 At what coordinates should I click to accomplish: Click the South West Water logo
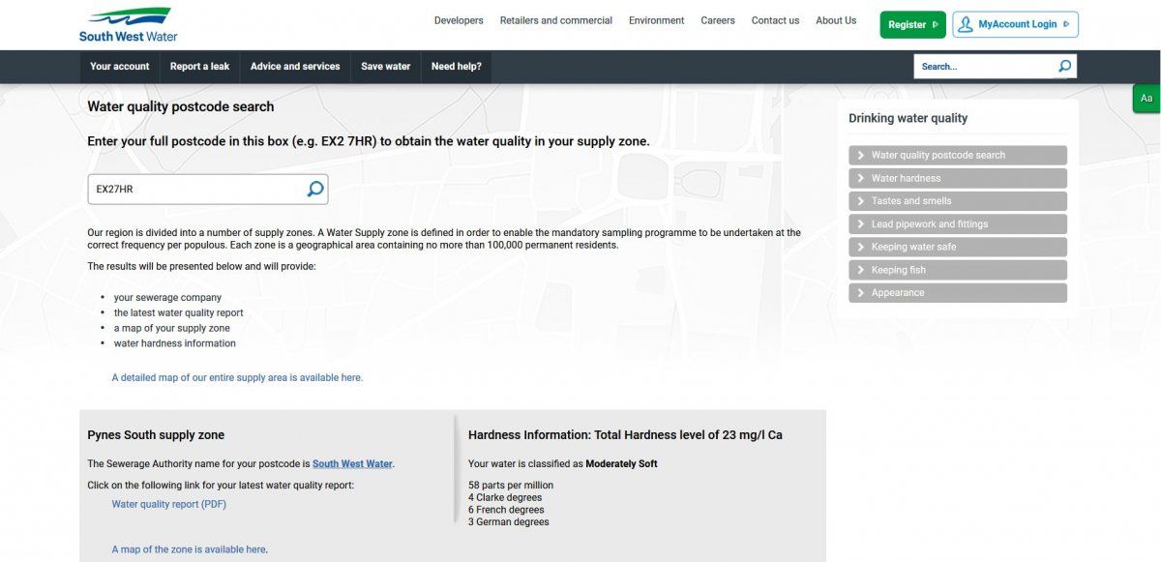point(126,24)
